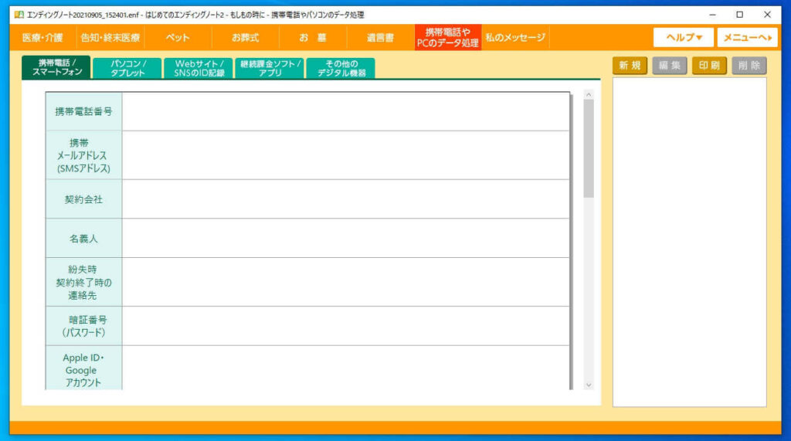Switch to the パソコン/タブレット sub-tab
This screenshot has height=441, width=791.
pyautogui.click(x=127, y=68)
